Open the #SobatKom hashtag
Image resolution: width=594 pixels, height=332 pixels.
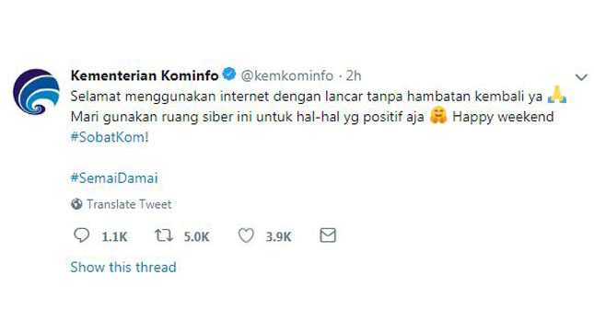108,137
